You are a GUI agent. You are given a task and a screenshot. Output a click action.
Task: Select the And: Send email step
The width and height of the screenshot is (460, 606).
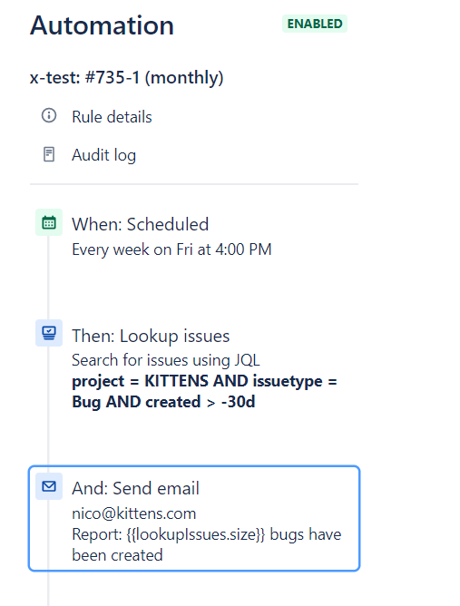[194, 518]
